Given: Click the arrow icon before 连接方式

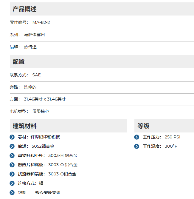Looking at the screenshot, I should point(12,183).
